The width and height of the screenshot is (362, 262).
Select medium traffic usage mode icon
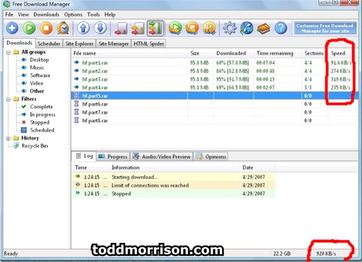(x=138, y=28)
